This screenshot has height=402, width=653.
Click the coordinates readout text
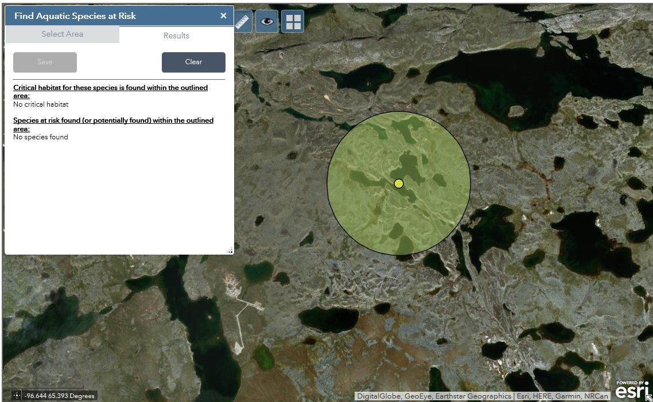coord(60,395)
